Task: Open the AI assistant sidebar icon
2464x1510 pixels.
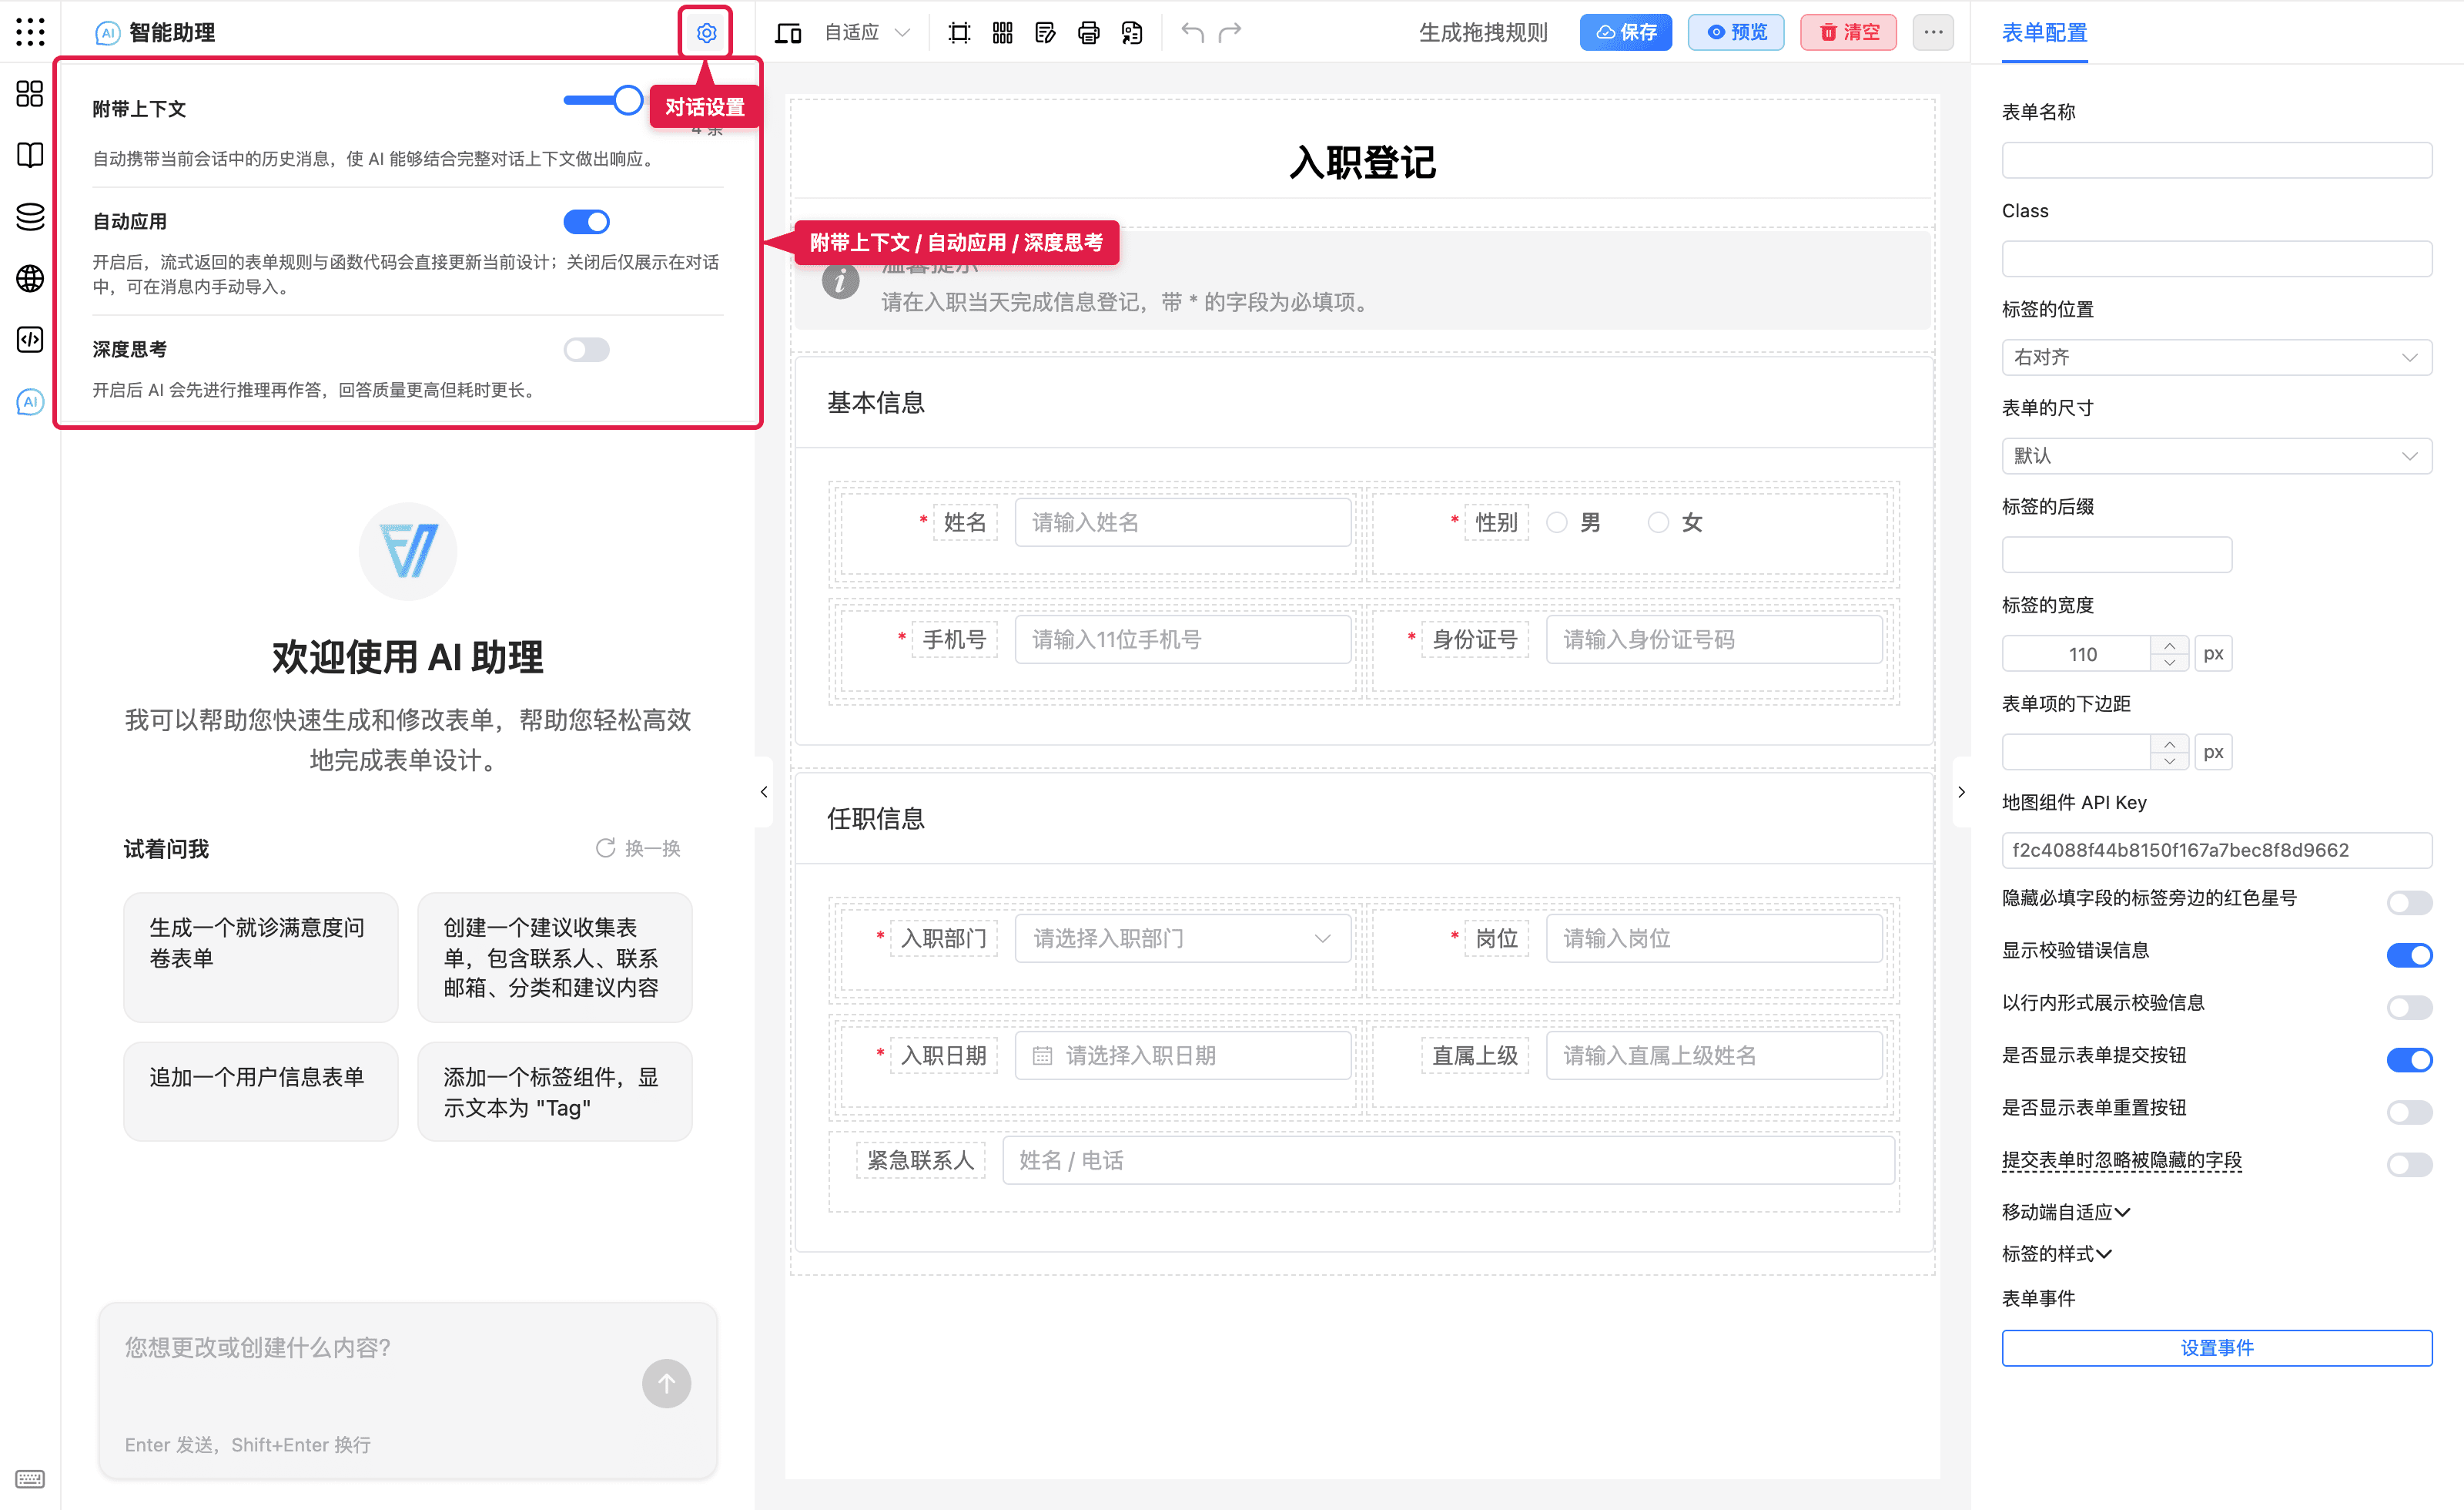Action: pyautogui.click(x=30, y=402)
